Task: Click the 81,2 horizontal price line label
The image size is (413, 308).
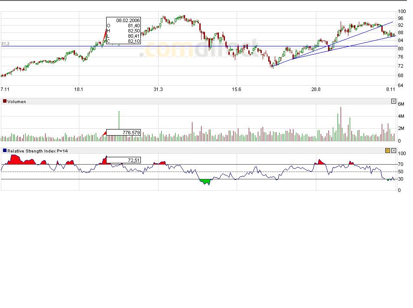Action: pyautogui.click(x=6, y=44)
